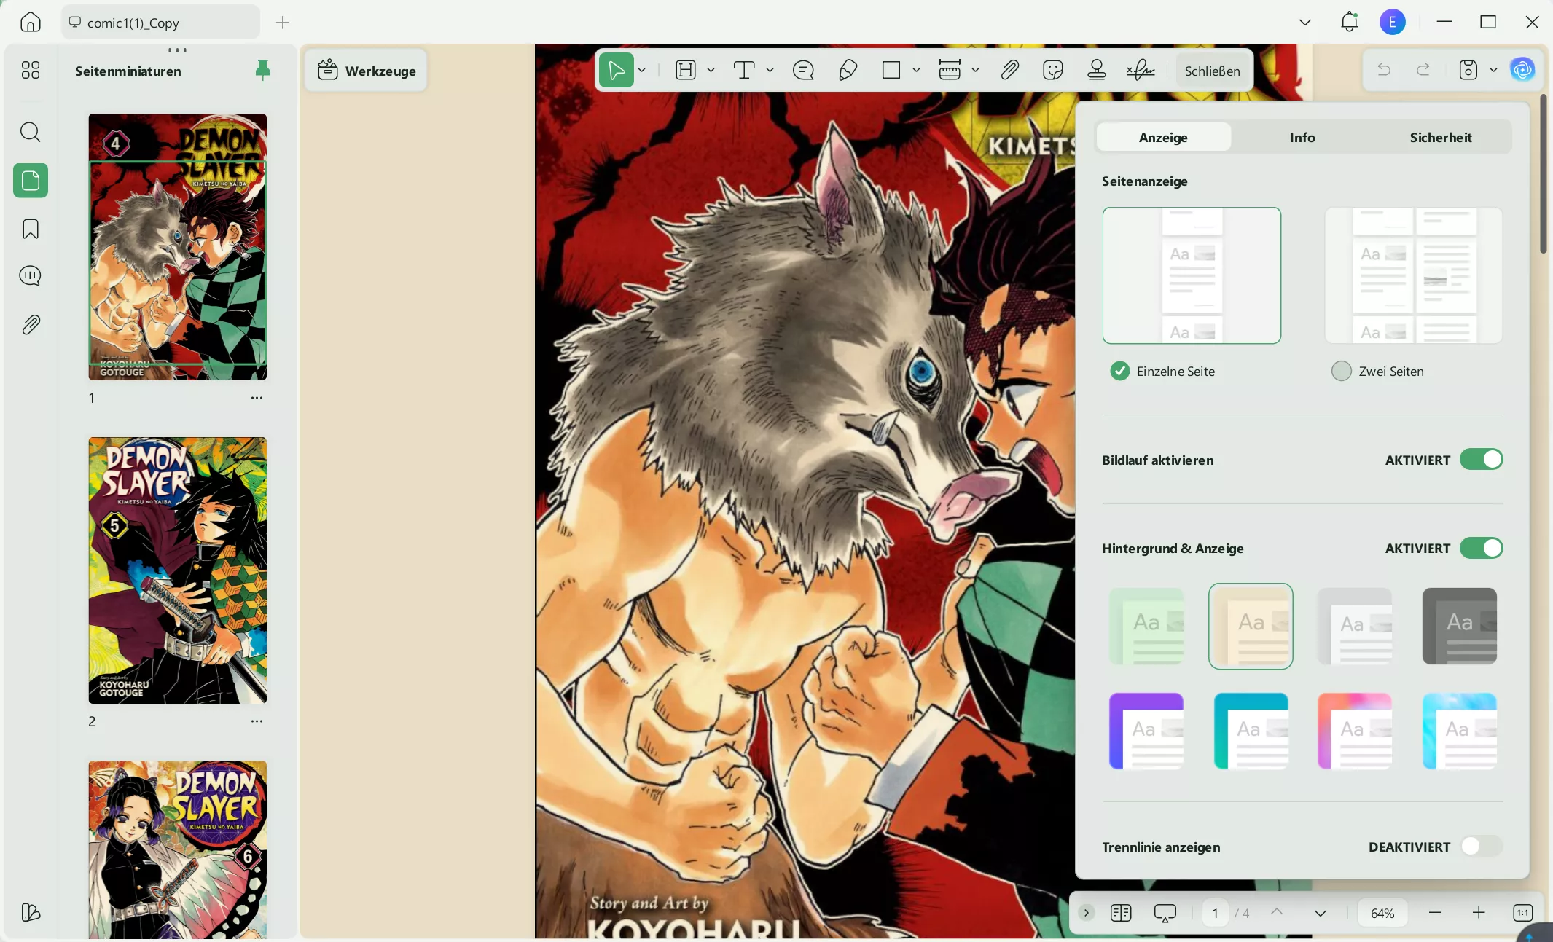Choose the purple background theme
Image resolution: width=1553 pixels, height=942 pixels.
(1146, 731)
